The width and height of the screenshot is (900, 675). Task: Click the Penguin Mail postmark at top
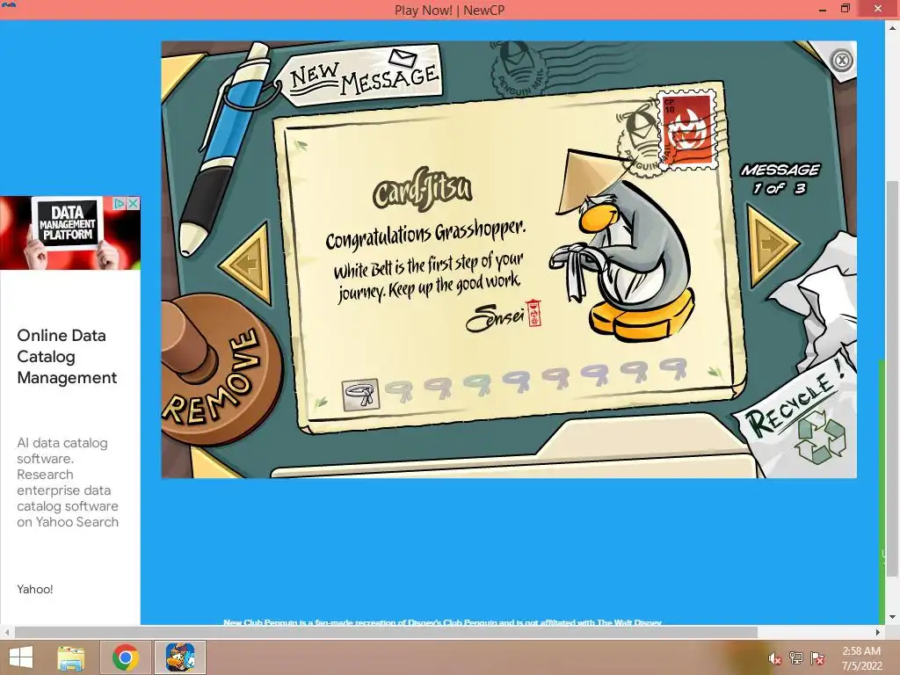pyautogui.click(x=519, y=70)
